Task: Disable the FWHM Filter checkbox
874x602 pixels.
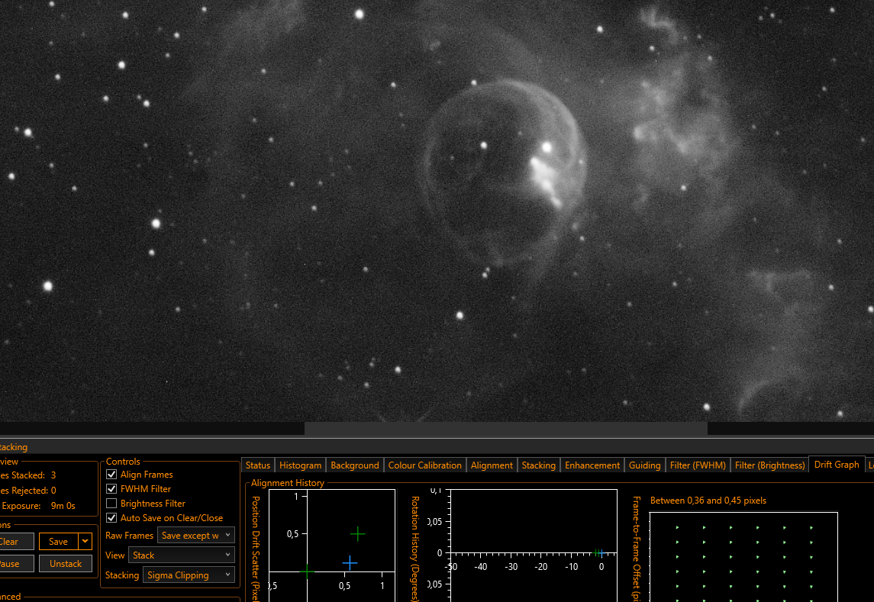Action: pos(111,489)
